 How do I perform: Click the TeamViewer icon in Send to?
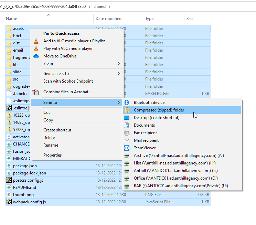click(126, 148)
